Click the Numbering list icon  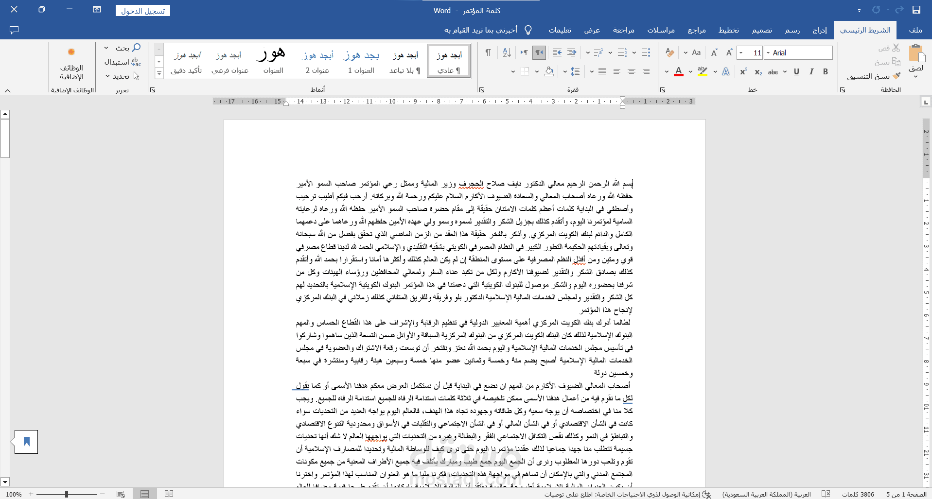[x=622, y=52]
